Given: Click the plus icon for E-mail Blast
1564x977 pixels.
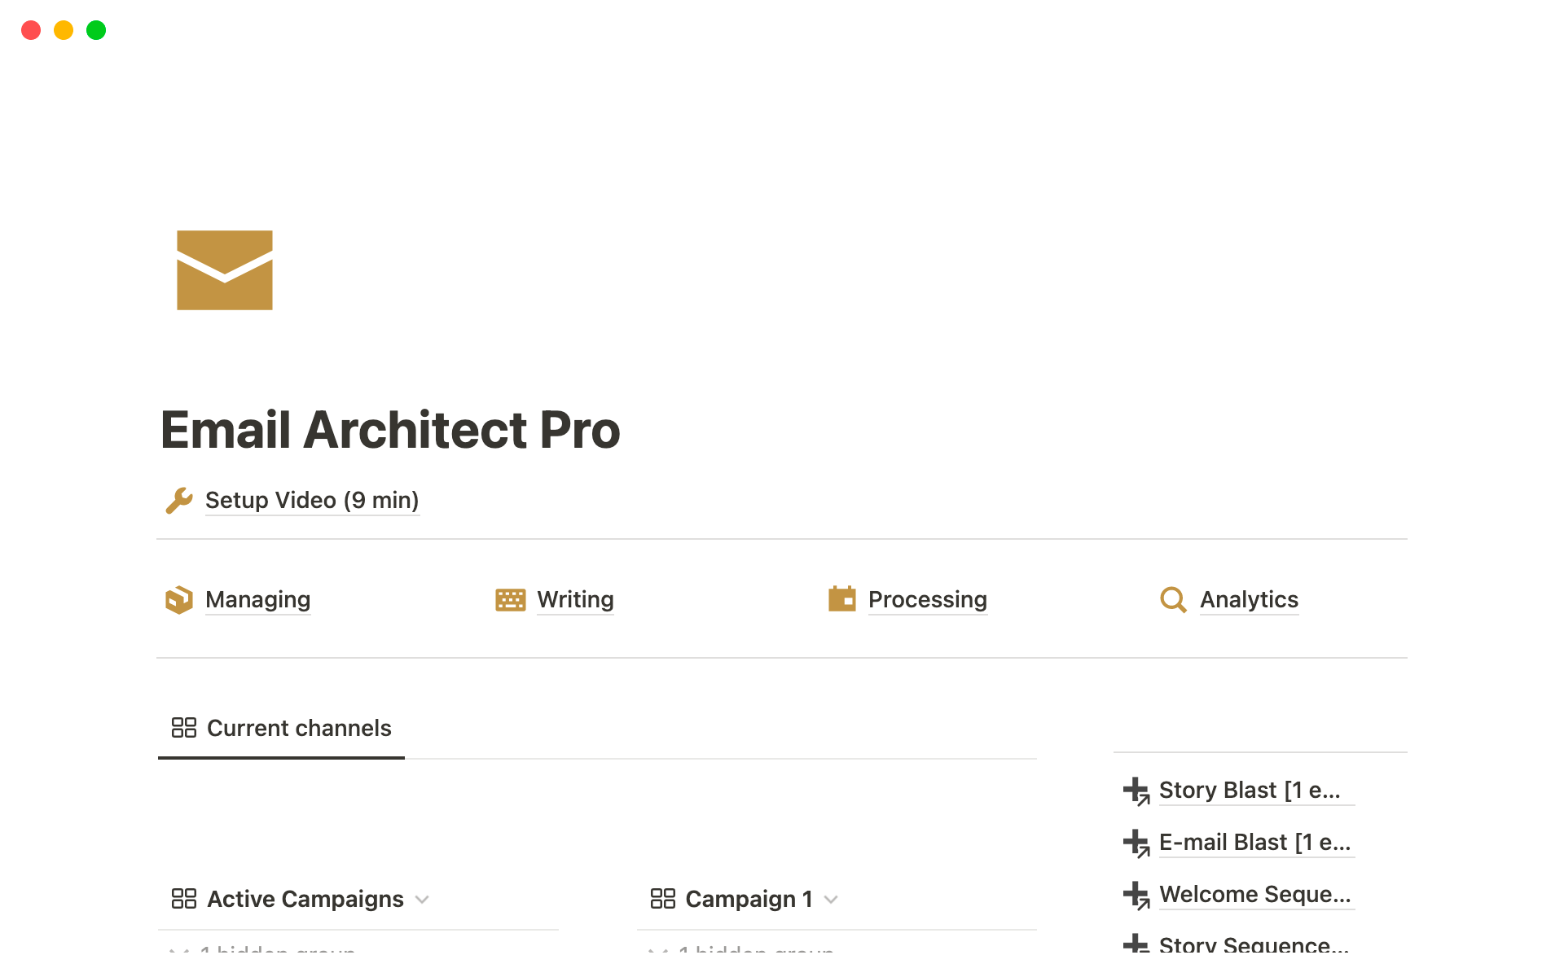Looking at the screenshot, I should tap(1136, 843).
